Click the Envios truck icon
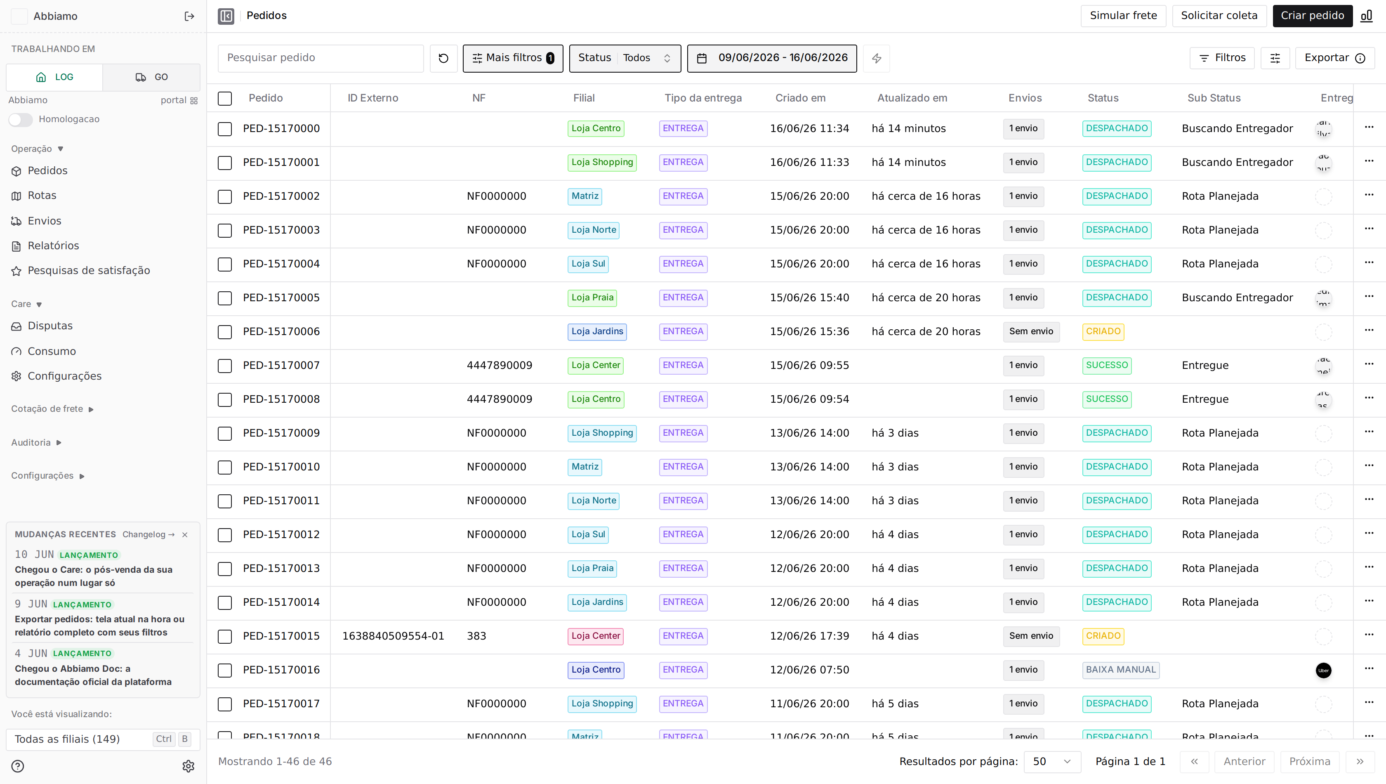Image resolution: width=1386 pixels, height=784 pixels. (x=16, y=221)
